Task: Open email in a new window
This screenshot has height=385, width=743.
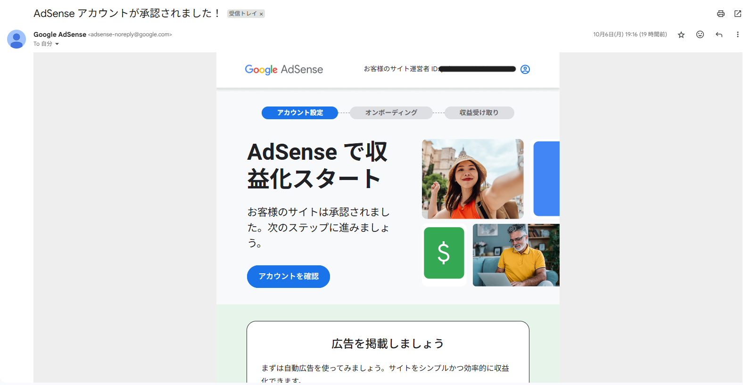Action: [x=737, y=14]
